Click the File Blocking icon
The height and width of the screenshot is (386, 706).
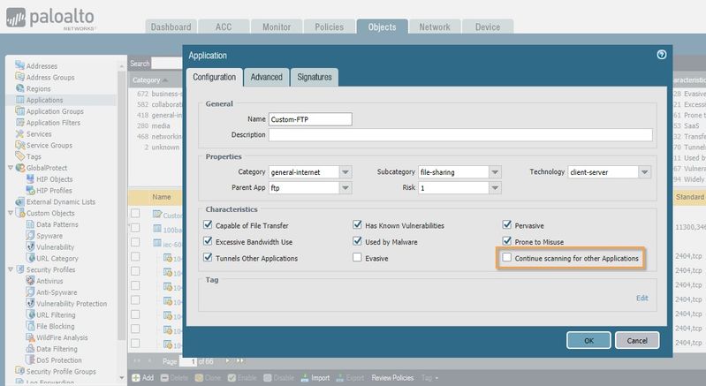click(x=30, y=326)
